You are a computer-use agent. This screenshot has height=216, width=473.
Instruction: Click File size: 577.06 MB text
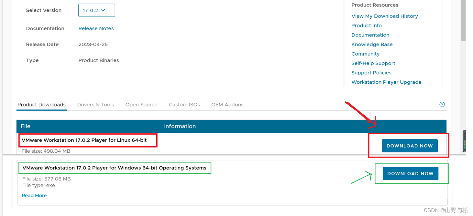47,179
